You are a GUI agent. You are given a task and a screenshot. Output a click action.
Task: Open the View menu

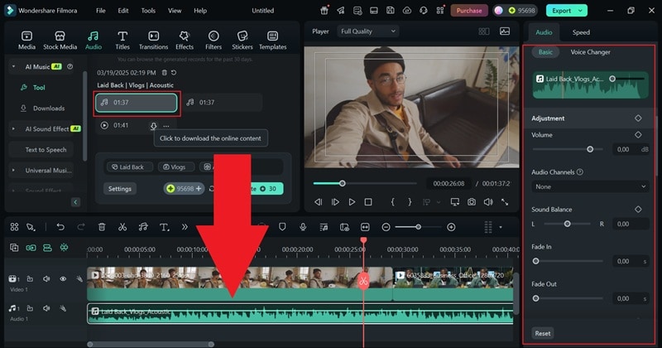[x=175, y=11]
